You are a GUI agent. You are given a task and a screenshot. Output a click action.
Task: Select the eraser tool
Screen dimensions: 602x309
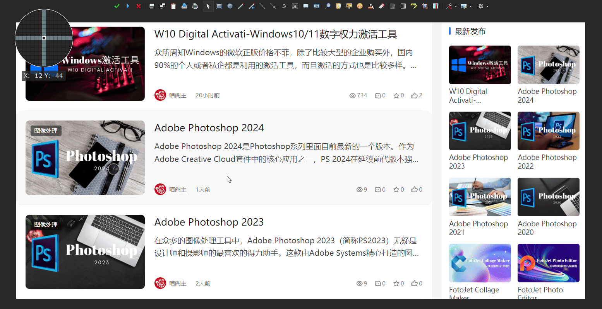382,6
